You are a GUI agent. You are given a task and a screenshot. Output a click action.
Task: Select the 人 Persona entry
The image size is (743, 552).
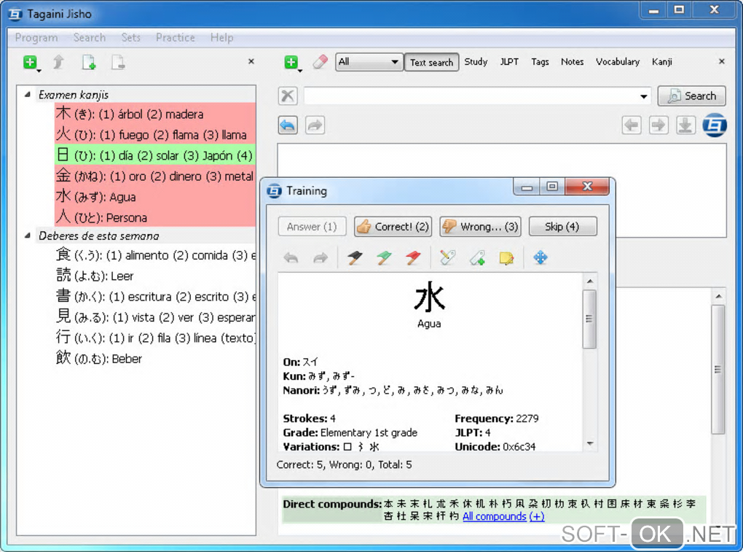tap(155, 217)
